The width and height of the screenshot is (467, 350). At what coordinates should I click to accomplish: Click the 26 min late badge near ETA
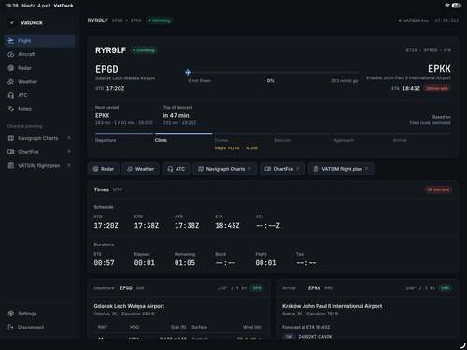click(437, 88)
